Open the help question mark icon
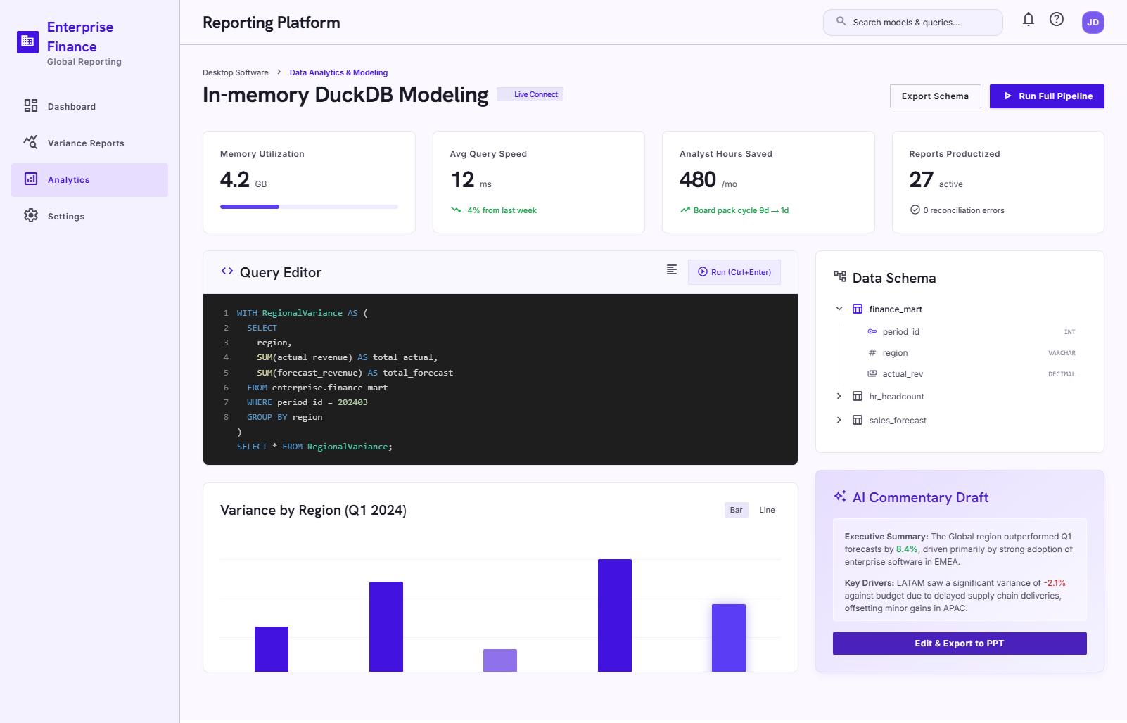The height and width of the screenshot is (723, 1127). pos(1057,20)
